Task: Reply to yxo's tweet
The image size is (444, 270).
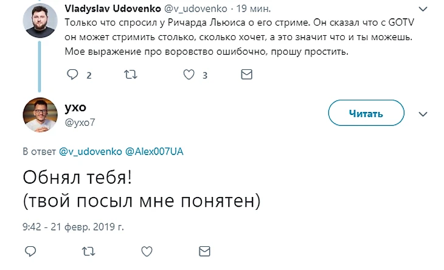Action: [30, 251]
